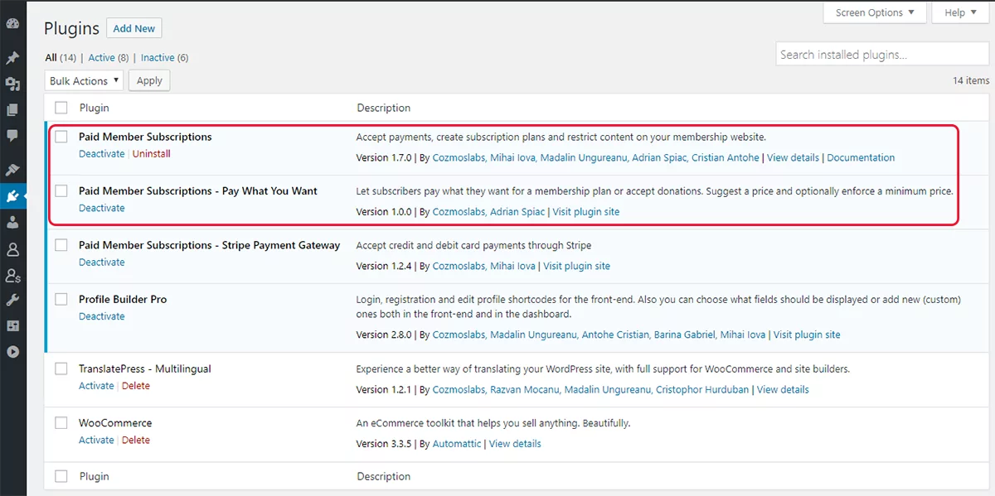
Task: Deactivate the Stripe Payment Gateway add-on
Action: tap(102, 262)
